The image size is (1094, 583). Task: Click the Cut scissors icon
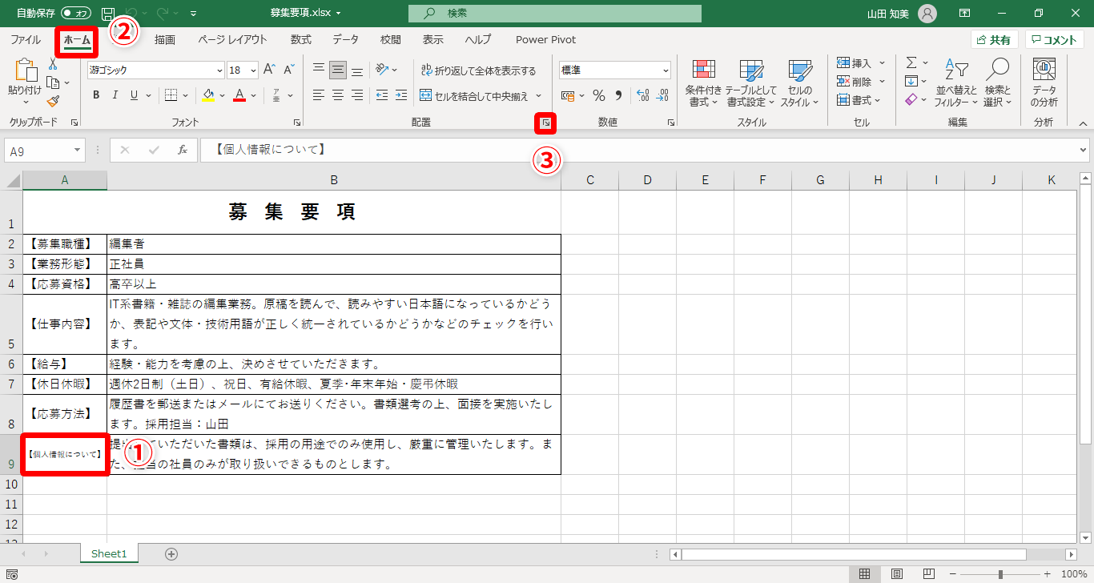pos(53,64)
